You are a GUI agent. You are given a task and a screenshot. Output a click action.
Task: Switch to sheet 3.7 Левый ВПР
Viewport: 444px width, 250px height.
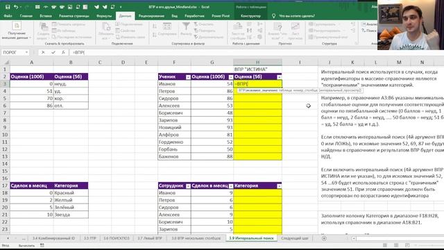pyautogui.click(x=150, y=238)
